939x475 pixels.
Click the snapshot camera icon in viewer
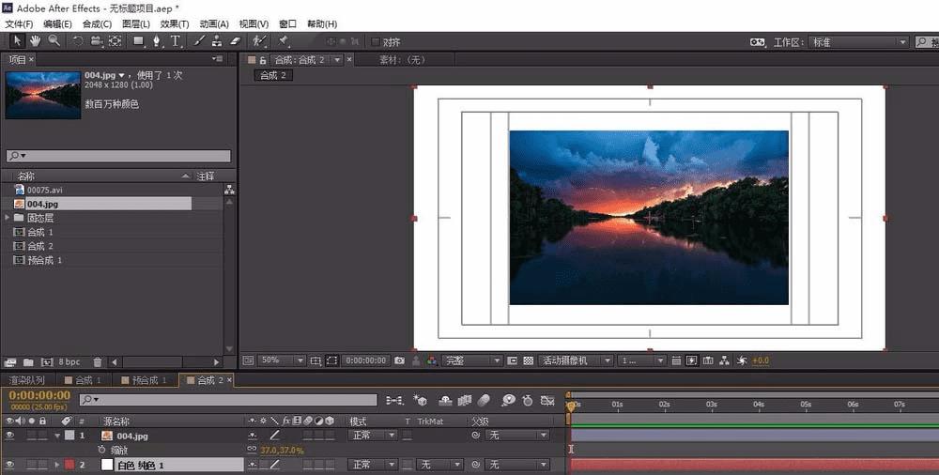click(400, 360)
